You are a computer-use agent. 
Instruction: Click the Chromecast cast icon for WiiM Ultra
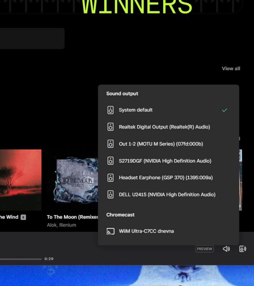point(110,231)
